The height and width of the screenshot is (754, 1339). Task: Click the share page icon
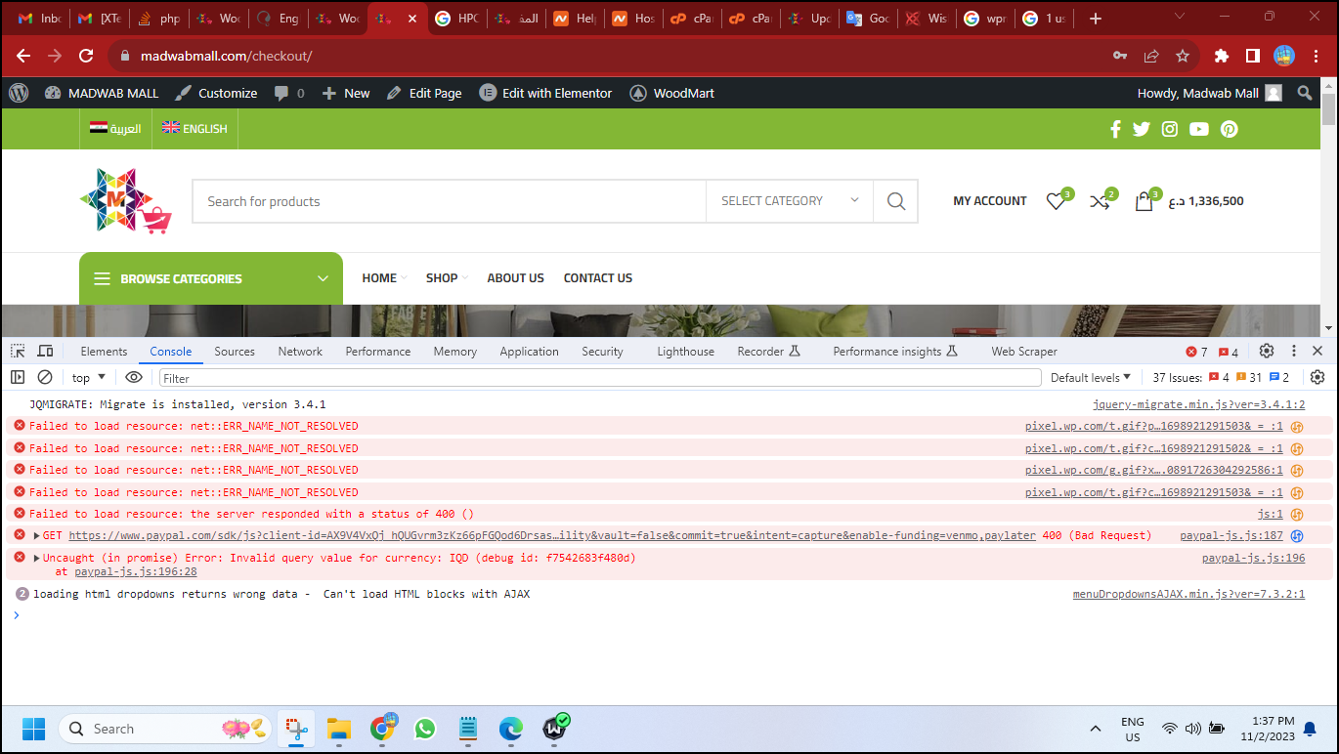click(x=1152, y=56)
